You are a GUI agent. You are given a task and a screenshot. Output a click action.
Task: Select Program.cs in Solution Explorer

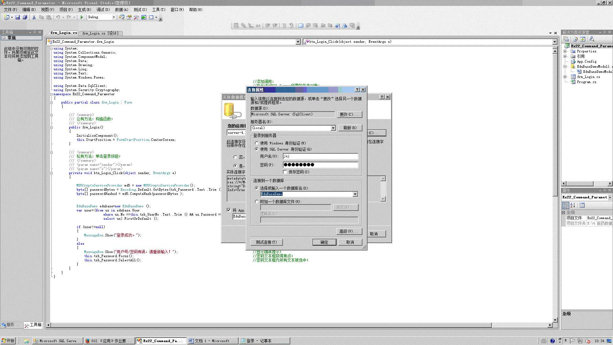click(586, 82)
